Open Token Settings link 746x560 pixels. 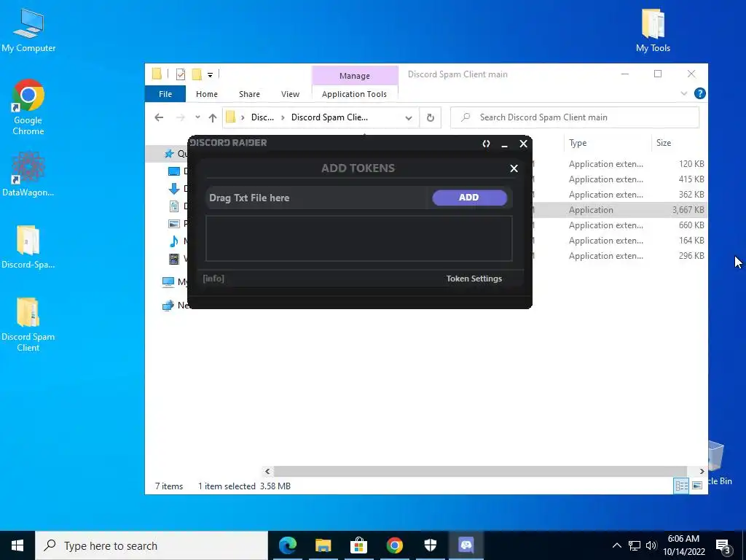click(474, 279)
